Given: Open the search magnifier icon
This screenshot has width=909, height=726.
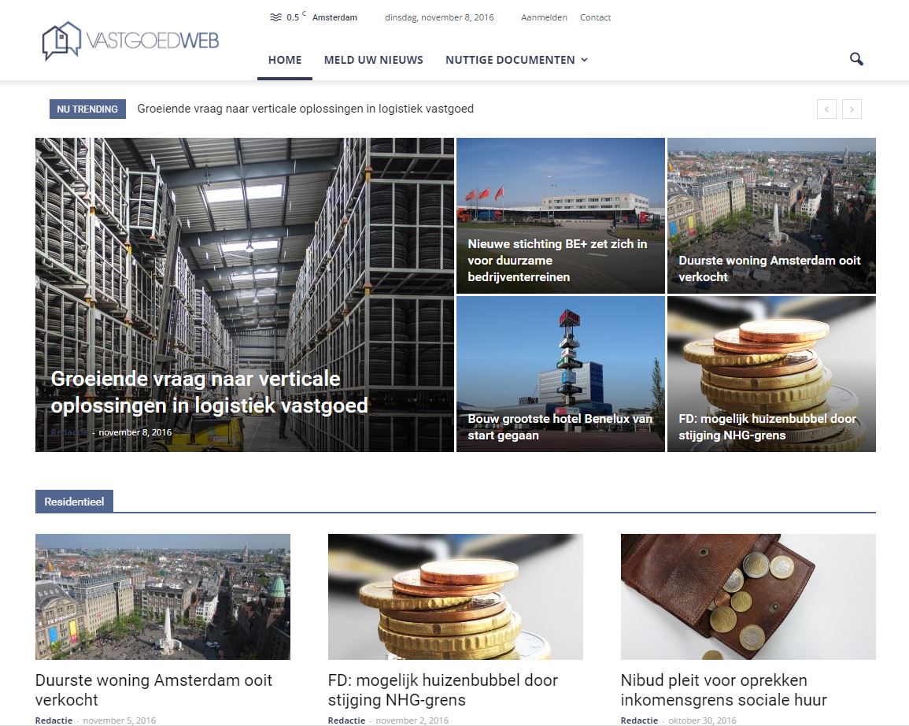Looking at the screenshot, I should [x=856, y=59].
